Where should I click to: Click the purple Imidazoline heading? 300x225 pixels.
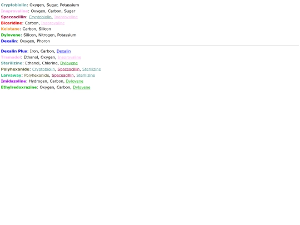[x=13, y=81]
